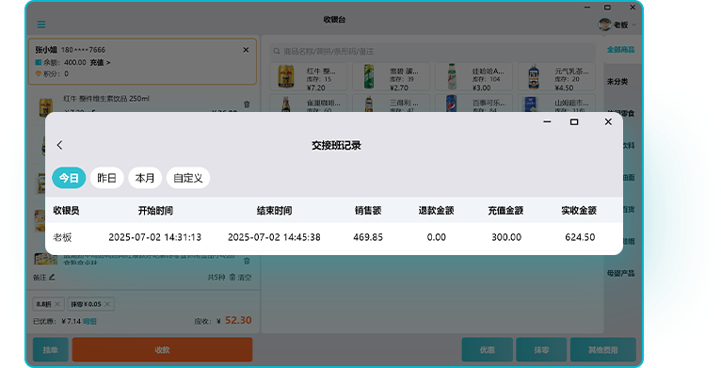Click the 其他费用 button

[602, 349]
